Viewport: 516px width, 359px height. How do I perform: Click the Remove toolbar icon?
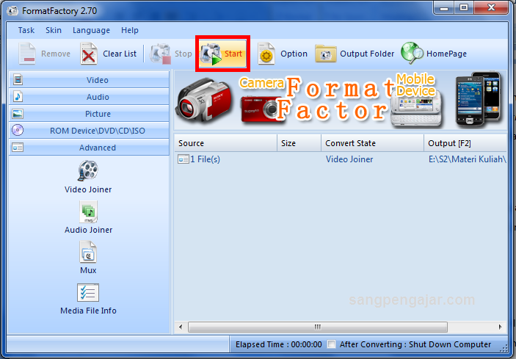(x=27, y=54)
